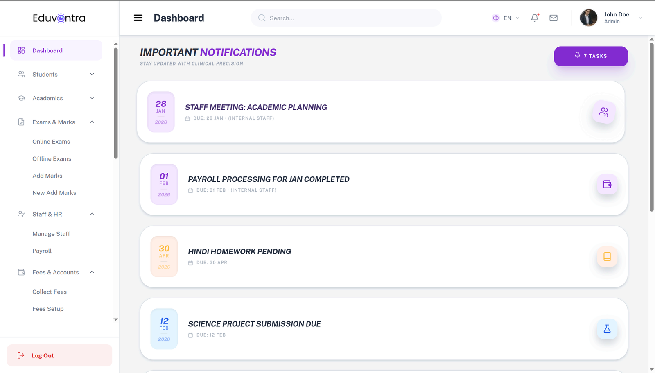Toggle the hamburger menu next to Dashboard
Viewport: 655px width, 373px height.
[x=138, y=18]
